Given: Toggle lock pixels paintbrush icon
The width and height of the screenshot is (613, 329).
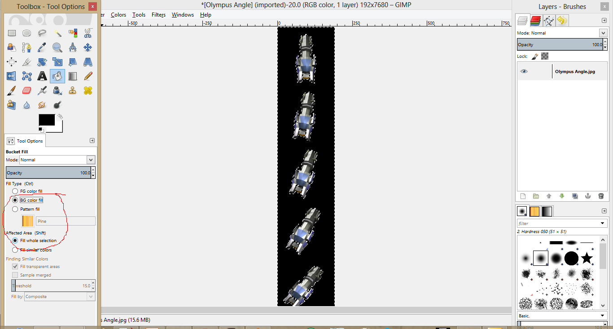Looking at the screenshot, I should [x=535, y=56].
